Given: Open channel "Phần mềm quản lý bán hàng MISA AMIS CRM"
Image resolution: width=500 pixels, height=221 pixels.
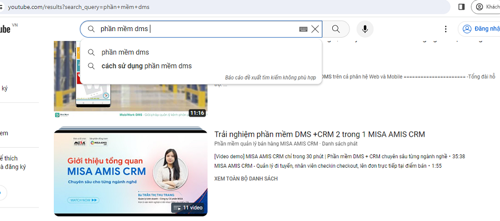Looking at the screenshot, I should tap(266, 144).
